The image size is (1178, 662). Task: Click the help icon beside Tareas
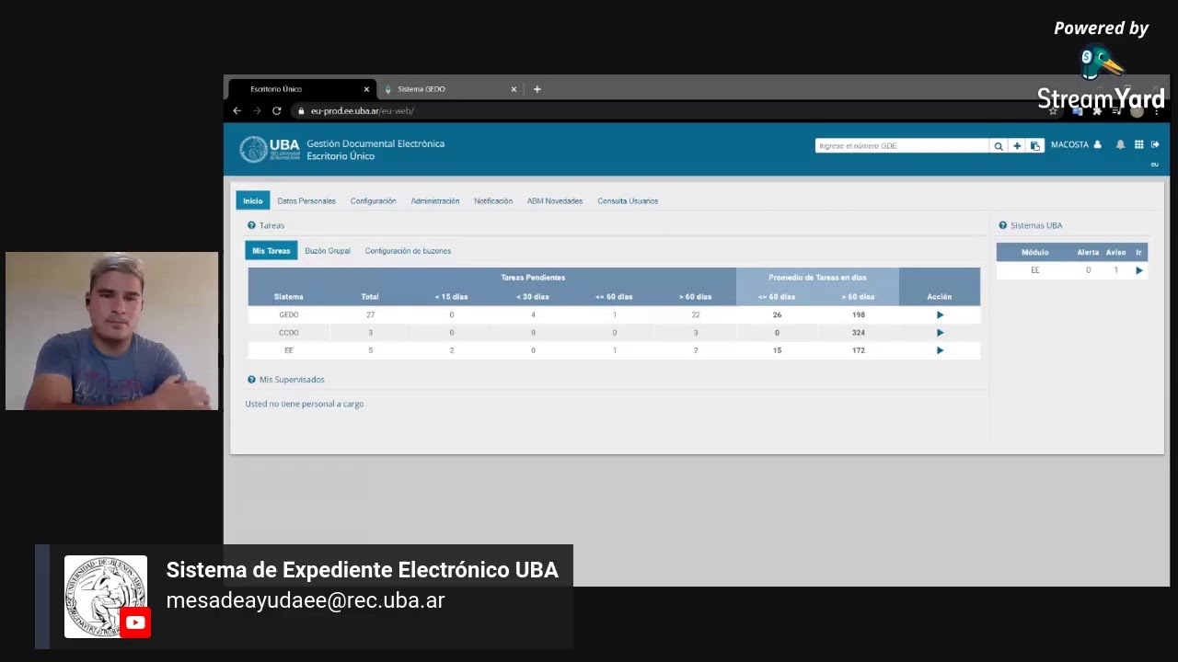(x=251, y=225)
